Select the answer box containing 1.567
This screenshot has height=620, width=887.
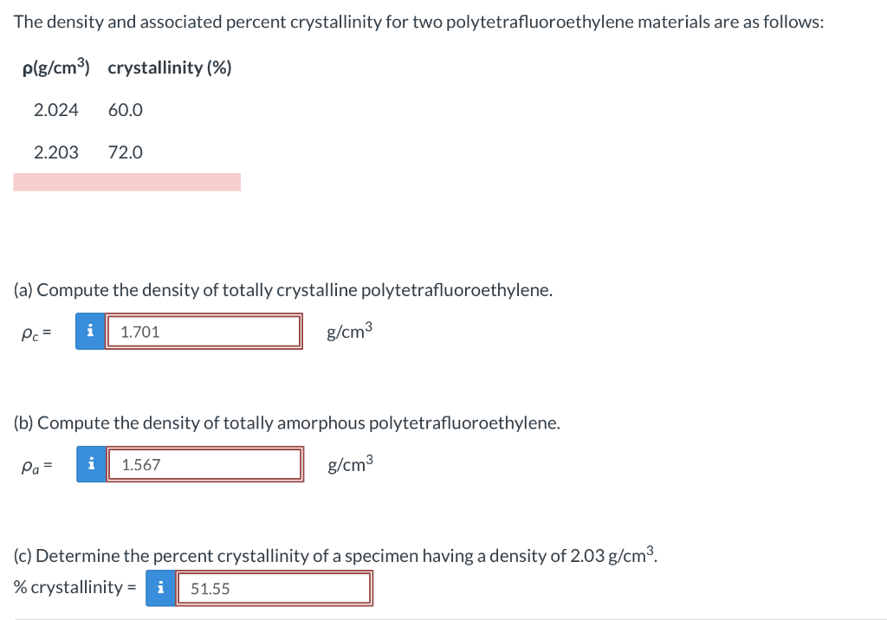tap(204, 464)
